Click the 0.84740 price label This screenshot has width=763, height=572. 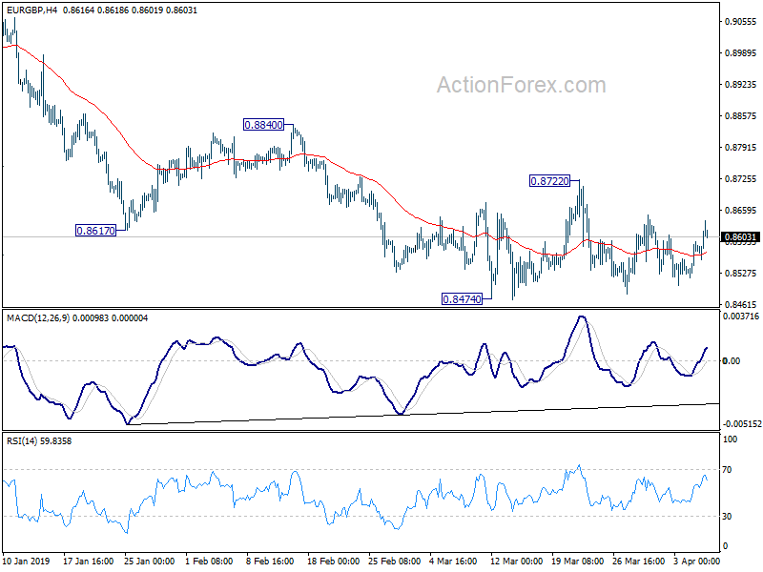click(462, 299)
